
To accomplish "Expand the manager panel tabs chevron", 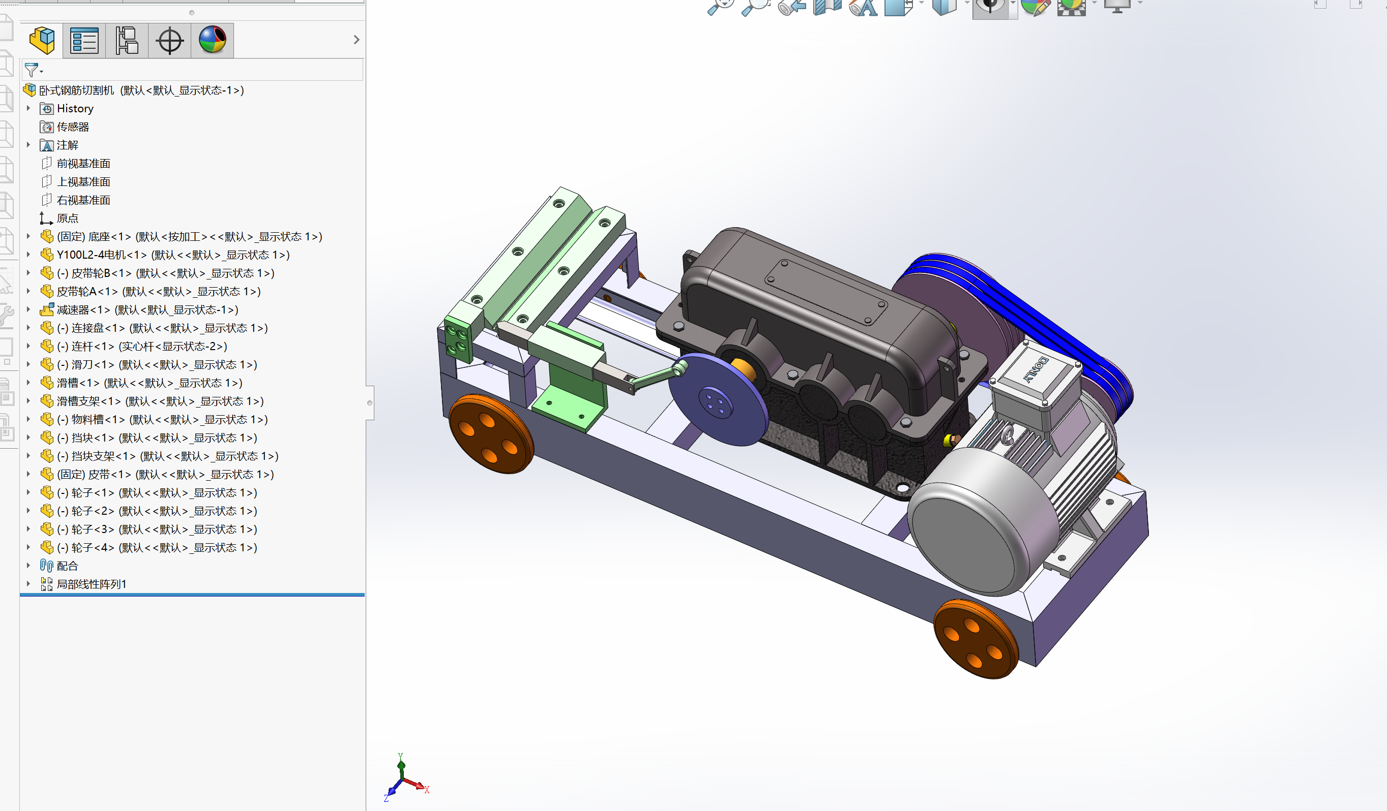I will 356,40.
